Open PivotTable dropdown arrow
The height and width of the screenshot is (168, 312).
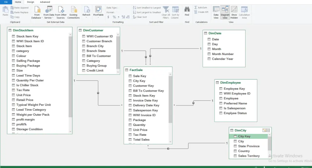point(98,18)
